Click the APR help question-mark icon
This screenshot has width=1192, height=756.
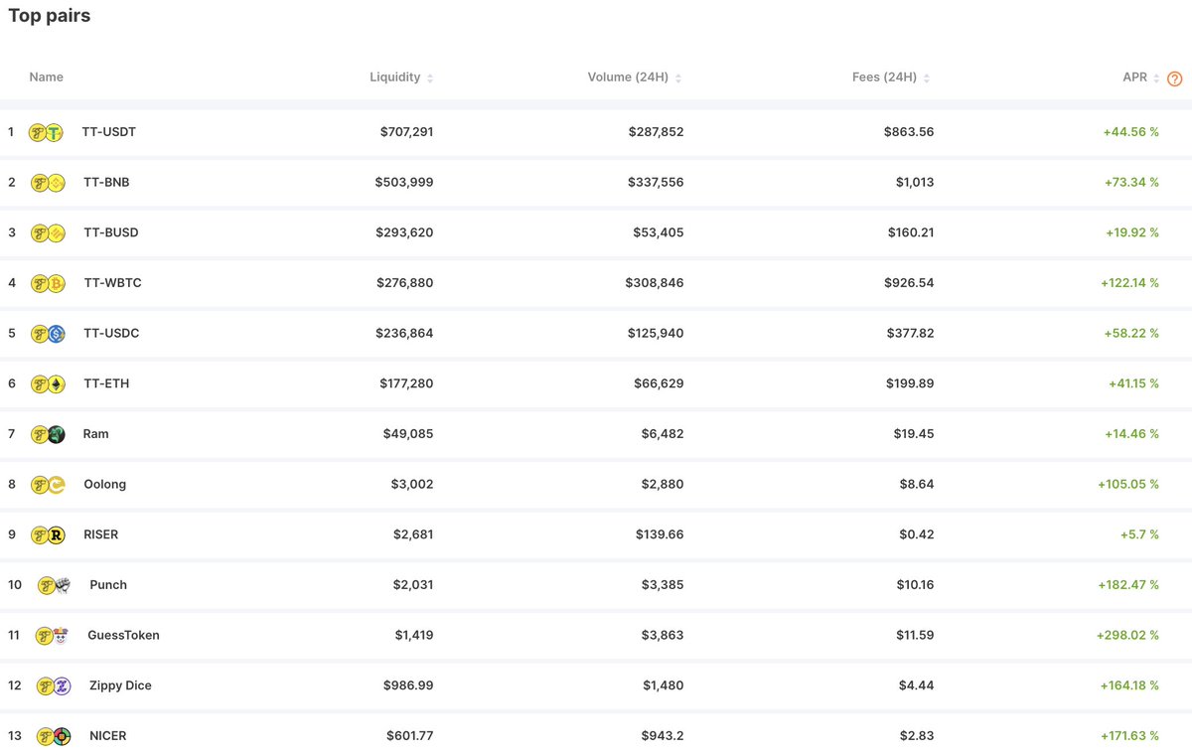[1175, 78]
